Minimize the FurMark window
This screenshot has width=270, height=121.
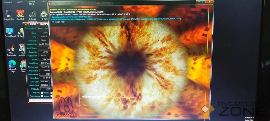[198, 1]
